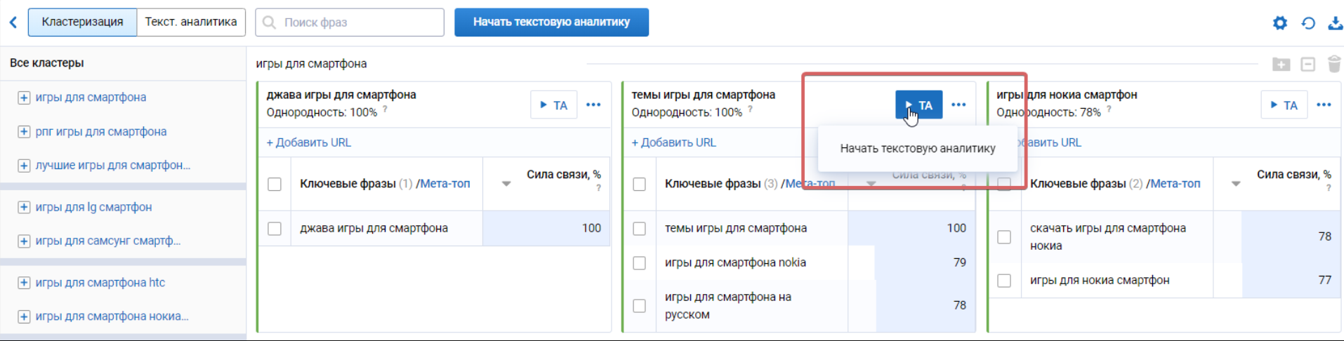Open settings gear icon
Viewport: 1344px width, 341px height.
point(1280,23)
